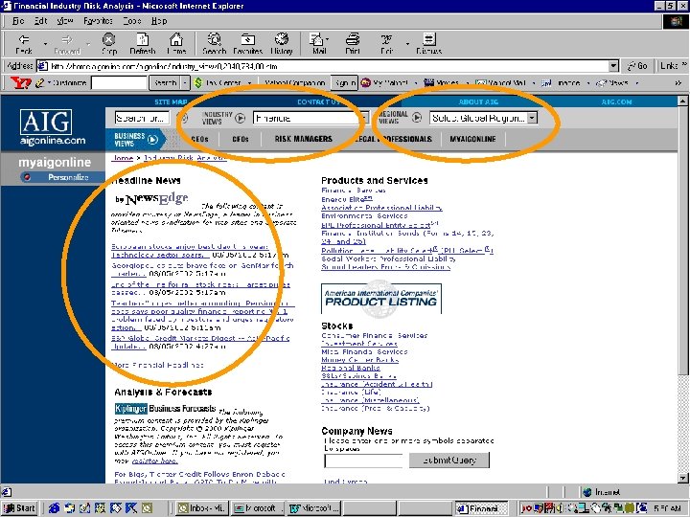Switch to the Inbox taskbar button
This screenshot has height=517, width=690.
click(200, 508)
